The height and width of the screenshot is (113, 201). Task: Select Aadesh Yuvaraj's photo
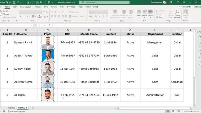tap(48, 56)
